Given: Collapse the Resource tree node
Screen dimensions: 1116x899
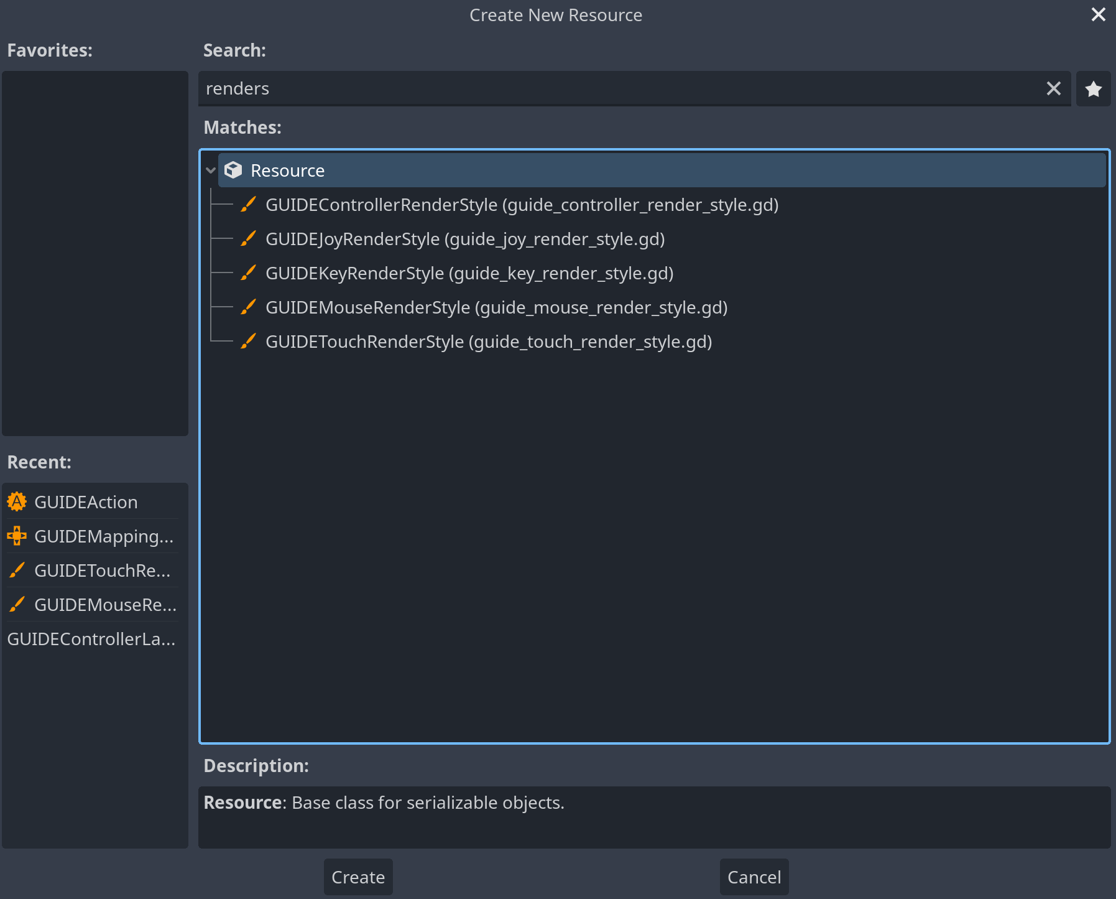Looking at the screenshot, I should pyautogui.click(x=211, y=170).
